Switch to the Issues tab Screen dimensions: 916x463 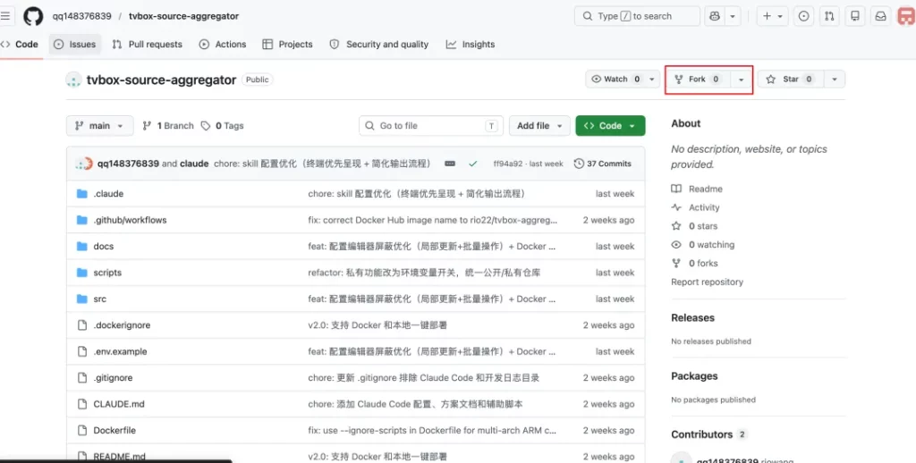[x=75, y=45]
